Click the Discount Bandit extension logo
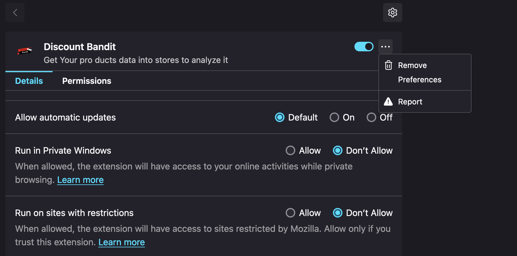This screenshot has height=256, width=517. pos(25,51)
